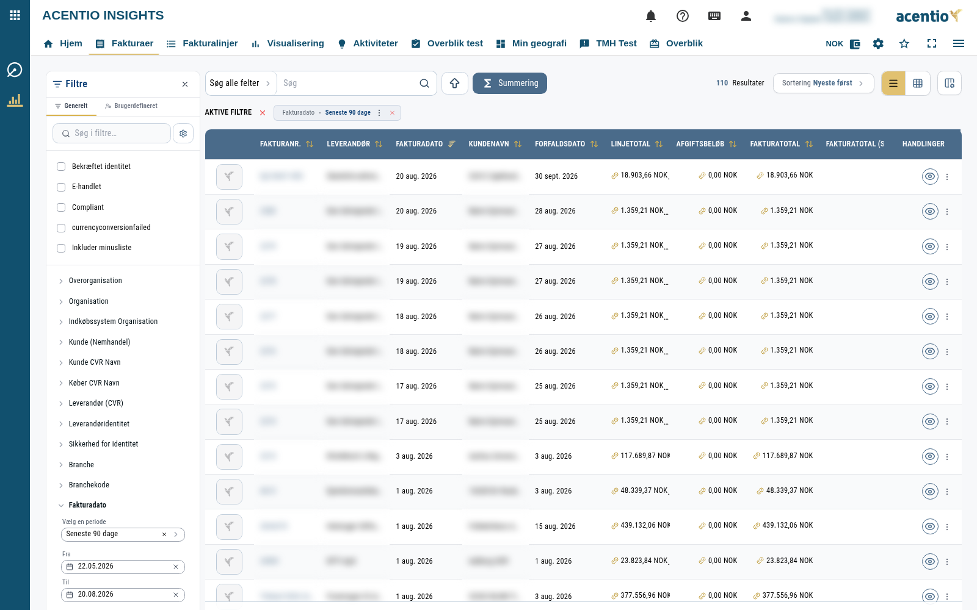
Task: Open Overblik test tab
Action: [447, 44]
